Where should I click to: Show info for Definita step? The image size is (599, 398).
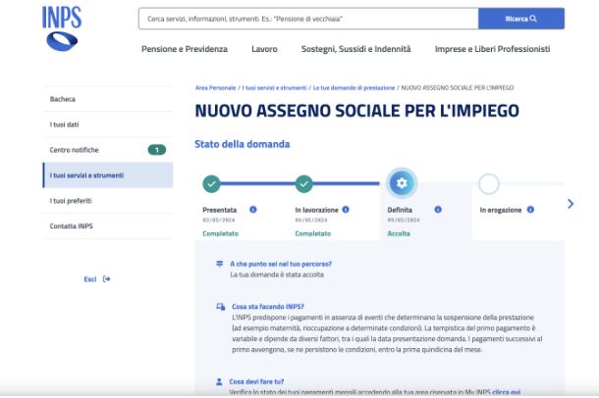click(438, 210)
